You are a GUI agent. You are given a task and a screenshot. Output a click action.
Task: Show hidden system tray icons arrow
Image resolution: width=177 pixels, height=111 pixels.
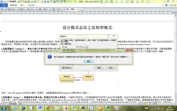(x=152, y=109)
